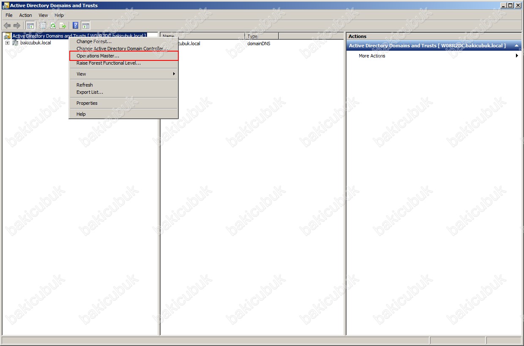Viewport: 524px width, 346px height.
Task: Click the title bar application icon
Action: (x=5, y=5)
